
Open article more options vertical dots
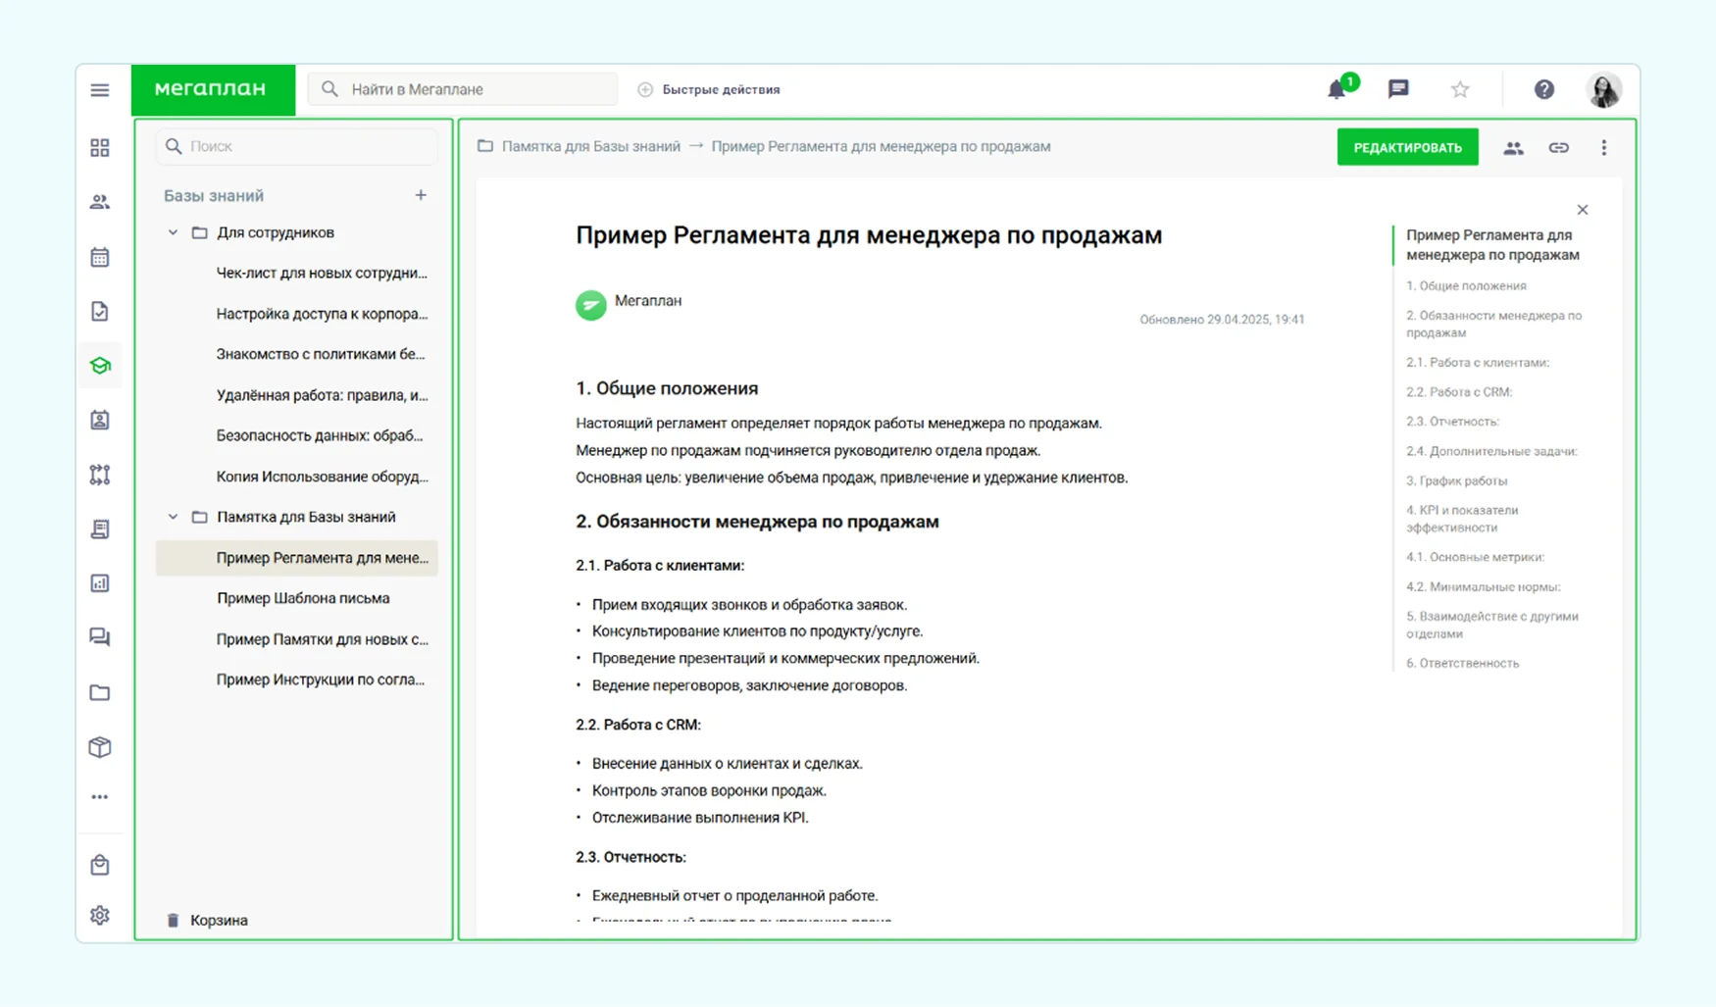[1604, 148]
